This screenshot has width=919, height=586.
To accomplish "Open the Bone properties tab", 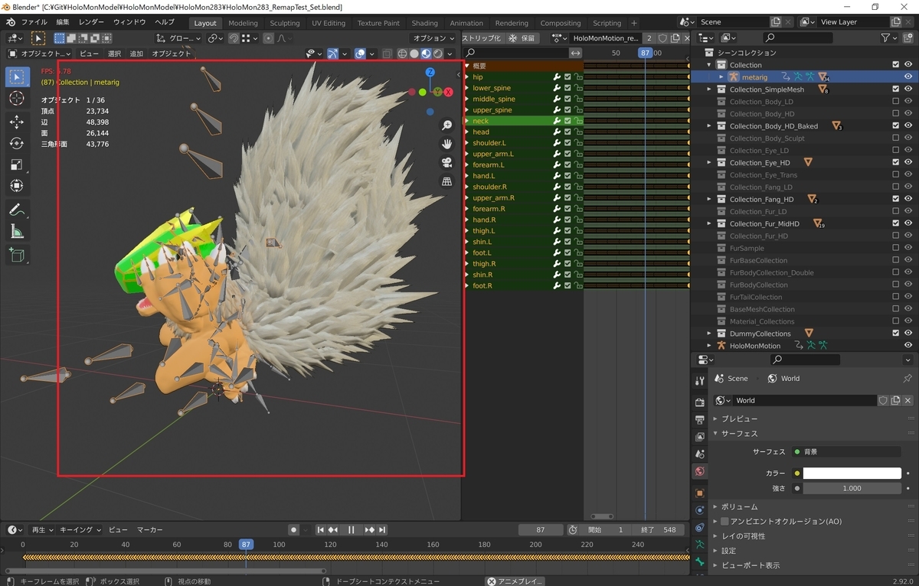I will (x=699, y=562).
